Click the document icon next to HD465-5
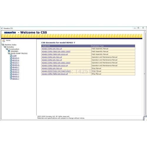147x147 pixels. click(x=11, y=72)
